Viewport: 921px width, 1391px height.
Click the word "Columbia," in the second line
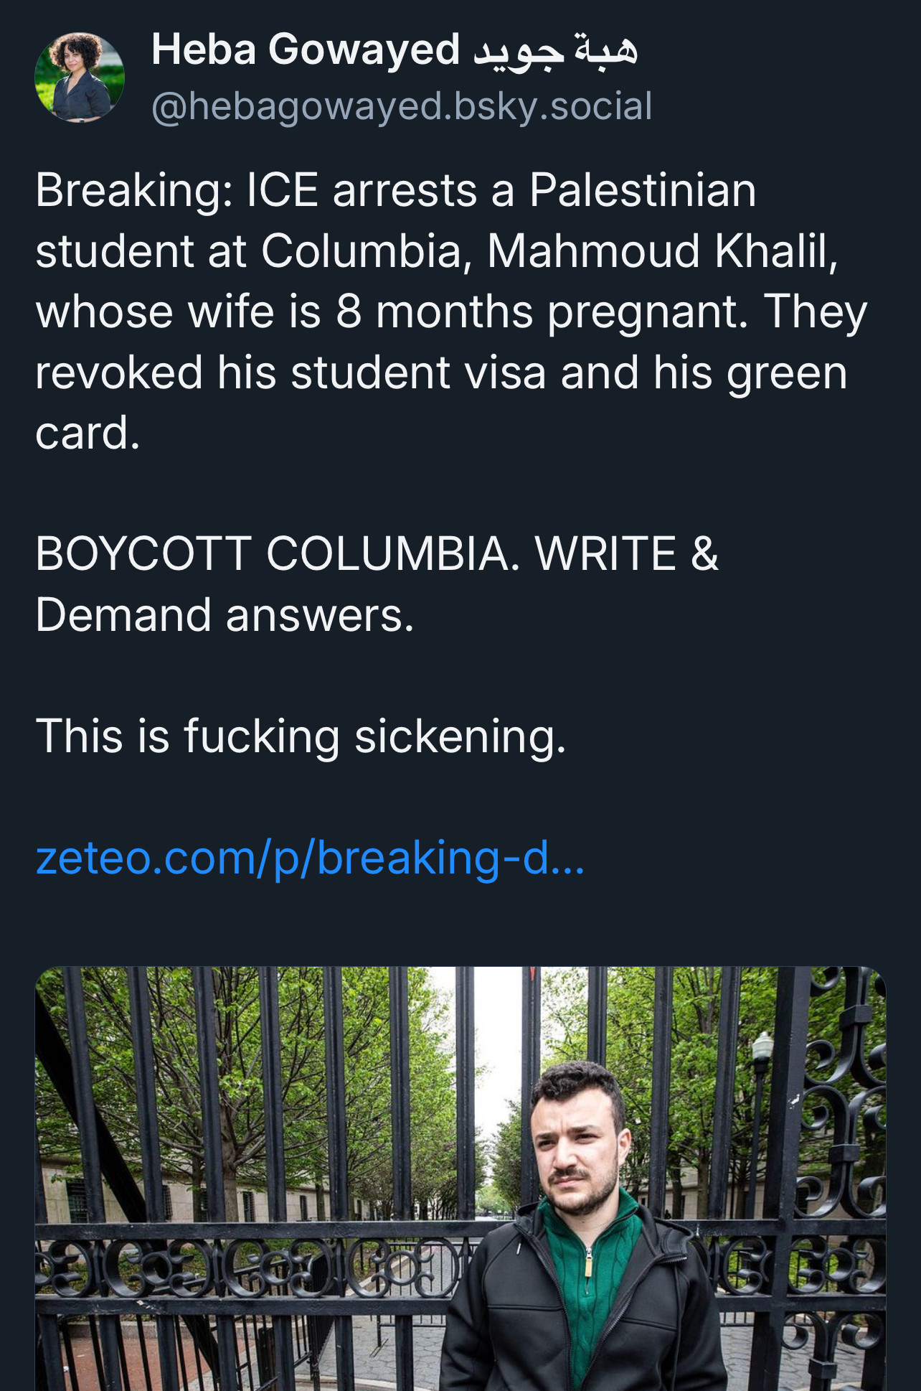[x=366, y=251]
